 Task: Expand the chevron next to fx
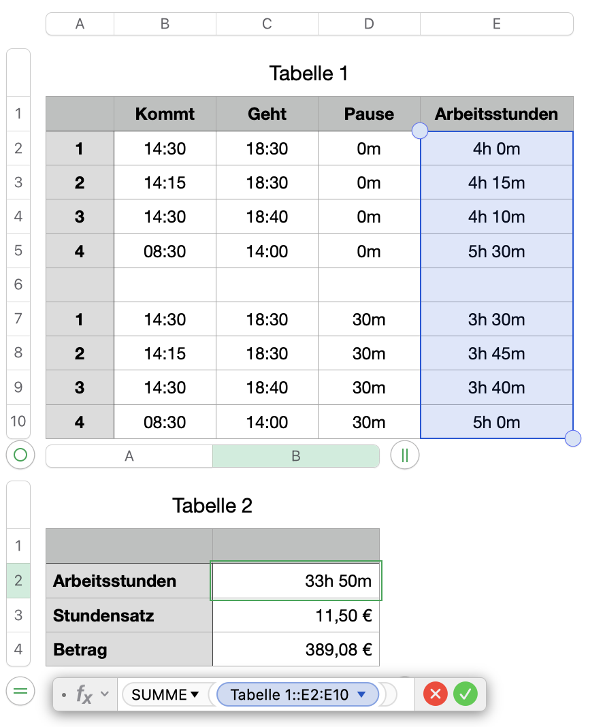pos(105,694)
